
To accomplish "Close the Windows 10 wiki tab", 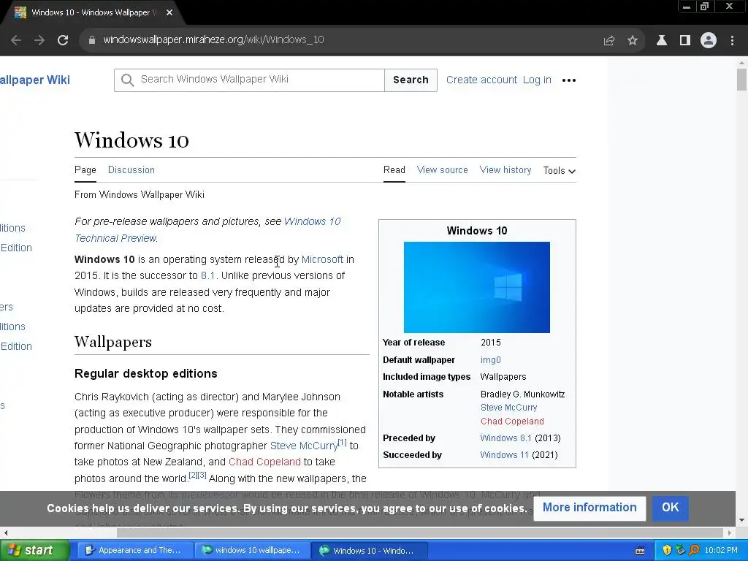I will point(169,13).
